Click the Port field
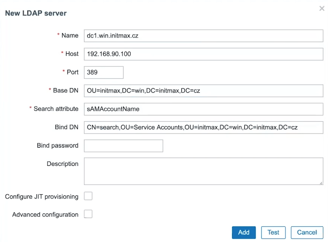Viewport: 328px width, 242px height. pyautogui.click(x=103, y=72)
